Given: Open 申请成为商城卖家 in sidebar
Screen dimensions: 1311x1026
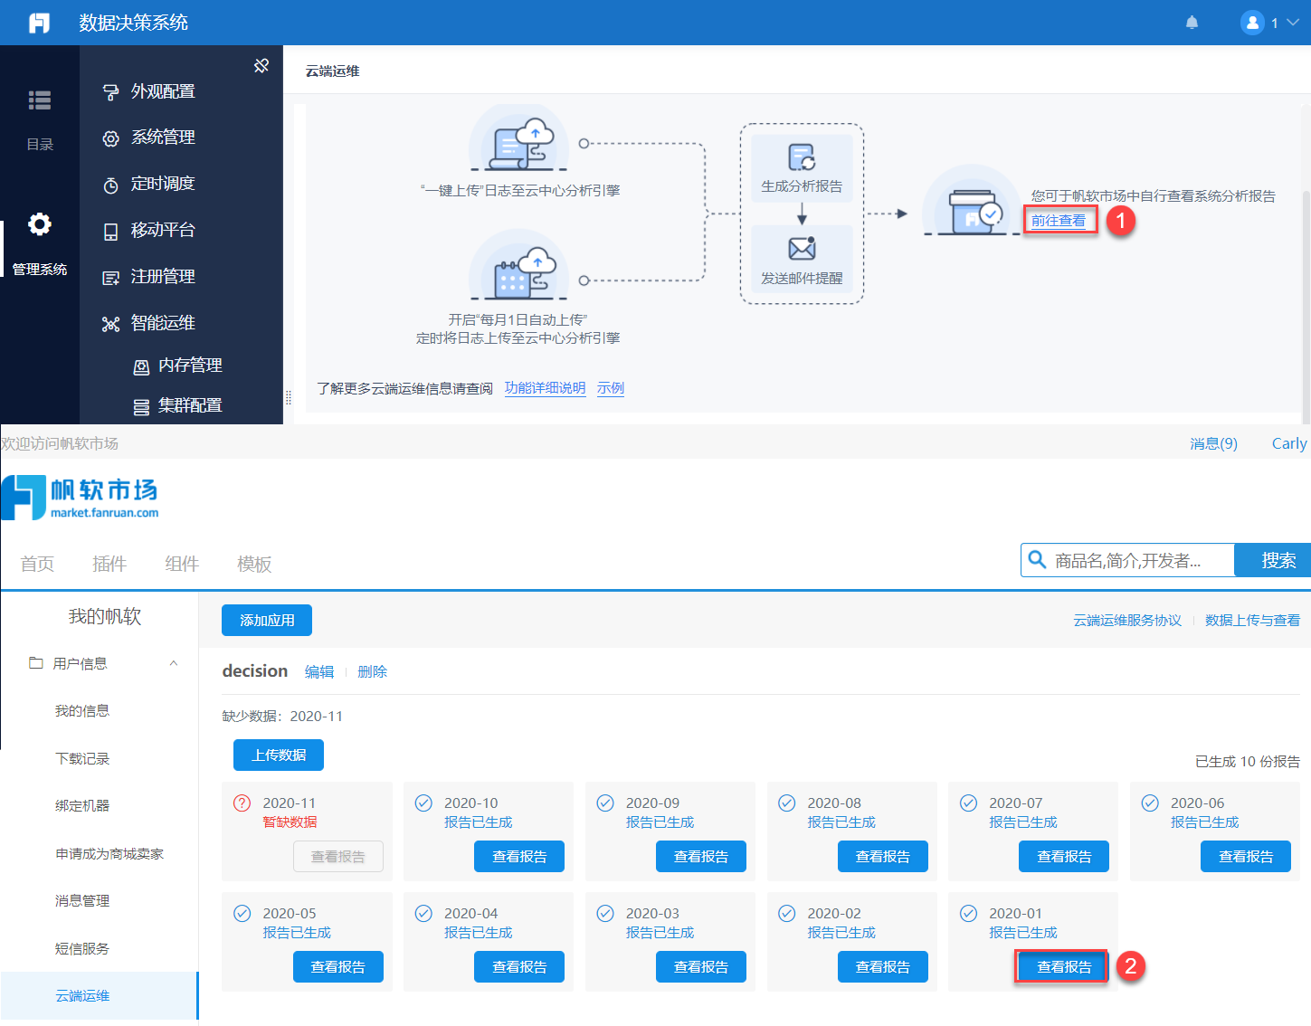Looking at the screenshot, I should click(109, 853).
